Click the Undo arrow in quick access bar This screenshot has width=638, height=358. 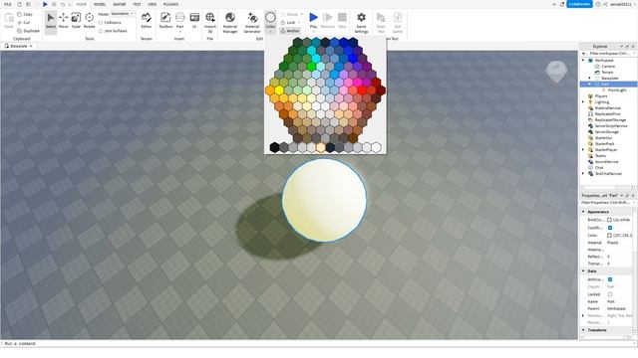[62, 4]
